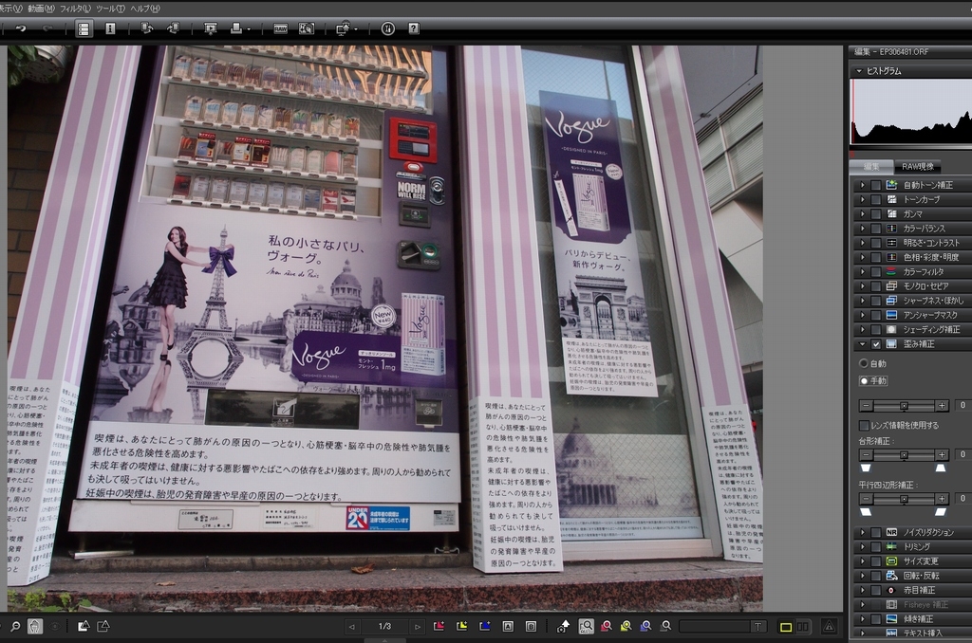This screenshot has width=972, height=643.
Task: Open the options tools round icon
Action: (x=388, y=28)
